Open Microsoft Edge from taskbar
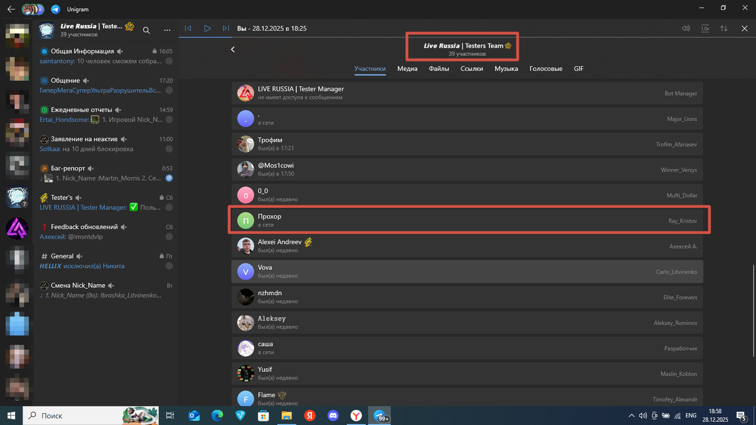 tap(217, 416)
